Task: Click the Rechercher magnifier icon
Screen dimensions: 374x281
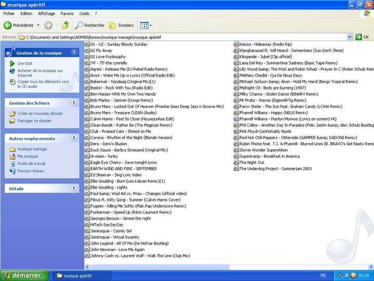Action: [x=79, y=25]
